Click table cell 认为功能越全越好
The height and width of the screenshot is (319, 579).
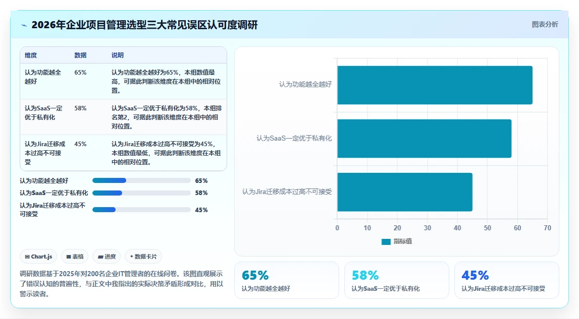click(43, 77)
